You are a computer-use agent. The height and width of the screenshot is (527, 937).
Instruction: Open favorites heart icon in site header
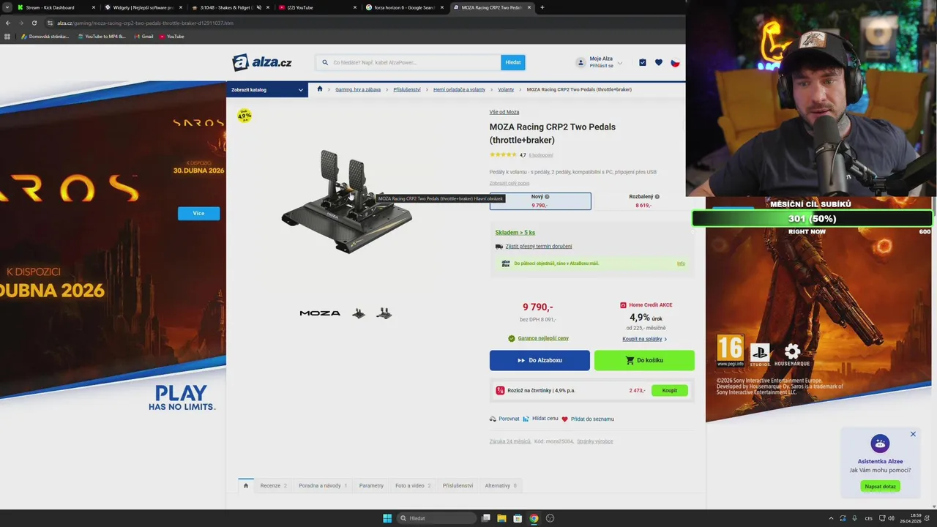click(x=659, y=63)
